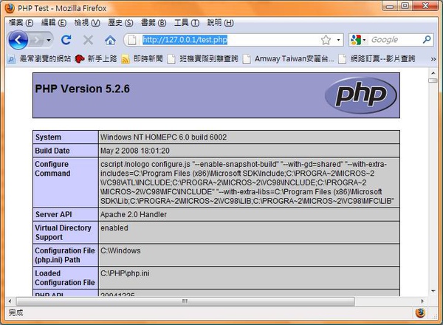This screenshot has width=443, height=325.
Task: Maximize the Firefox window
Action: (405, 6)
